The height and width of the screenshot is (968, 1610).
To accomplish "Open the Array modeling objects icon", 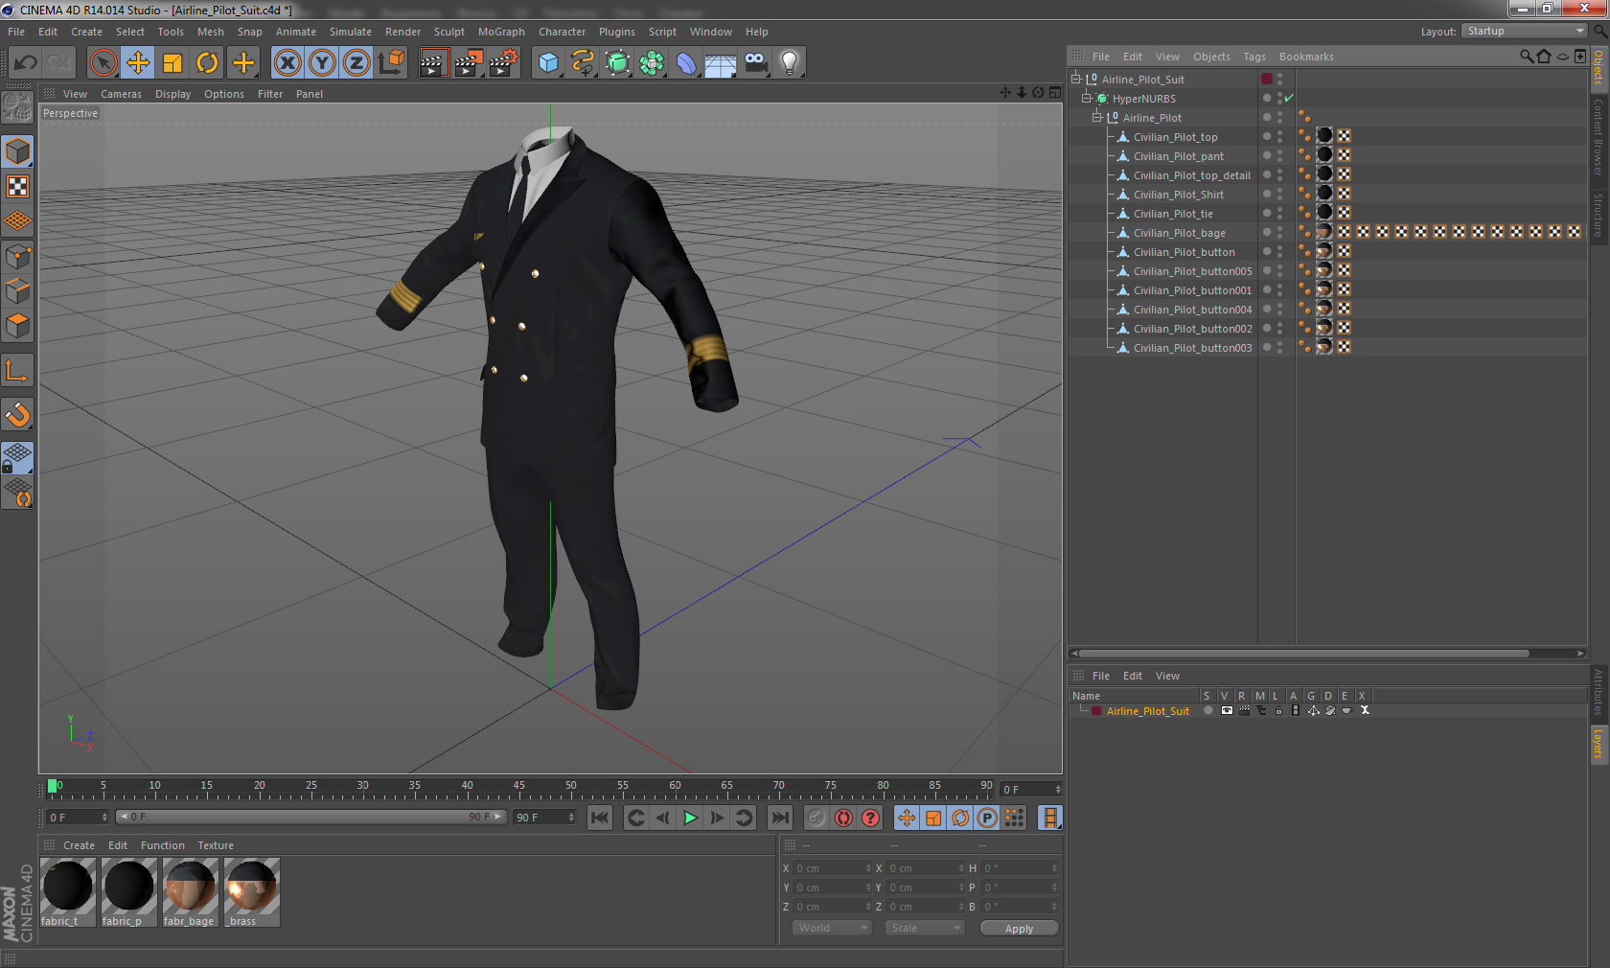I will click(x=653, y=63).
